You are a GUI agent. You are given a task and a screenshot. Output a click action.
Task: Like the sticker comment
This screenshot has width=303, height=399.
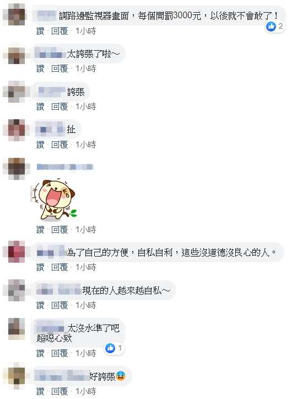(40, 230)
